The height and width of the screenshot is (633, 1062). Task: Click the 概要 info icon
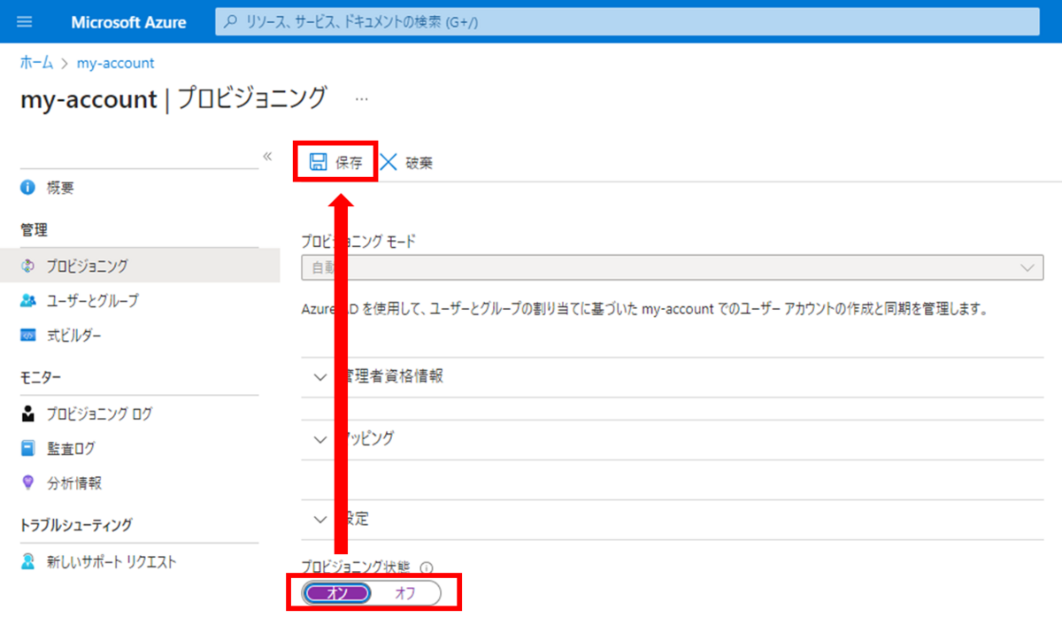[x=27, y=188]
